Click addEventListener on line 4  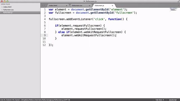pos(79,19)
